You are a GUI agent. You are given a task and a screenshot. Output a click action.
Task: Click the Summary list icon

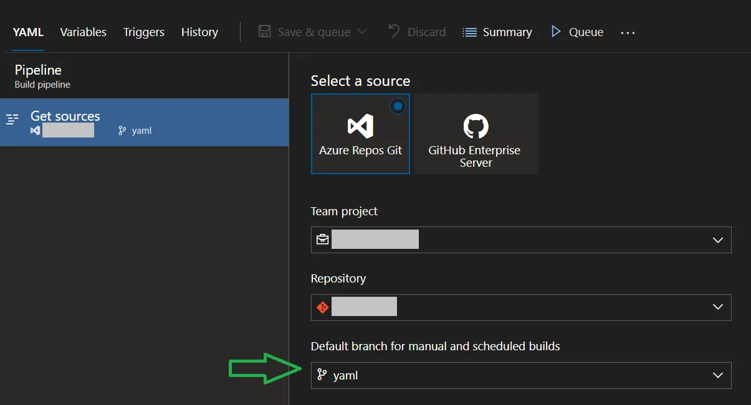(469, 32)
